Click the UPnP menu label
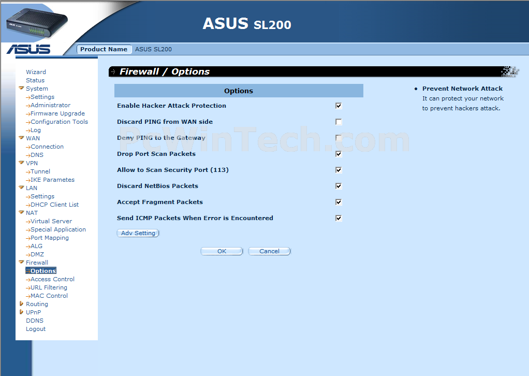 [x=34, y=312]
